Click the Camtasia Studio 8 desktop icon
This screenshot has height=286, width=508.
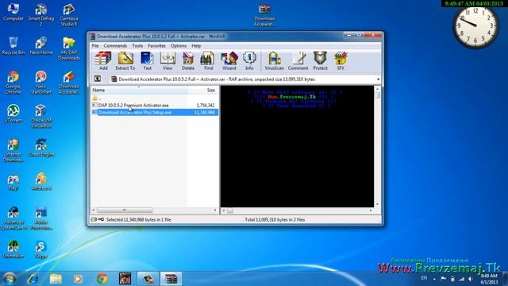click(69, 14)
